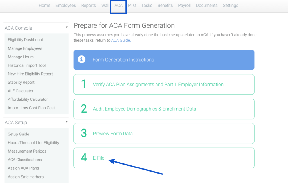The width and height of the screenshot is (288, 185).
Task: Open Assign Safe Harbors
Action: coord(26,177)
